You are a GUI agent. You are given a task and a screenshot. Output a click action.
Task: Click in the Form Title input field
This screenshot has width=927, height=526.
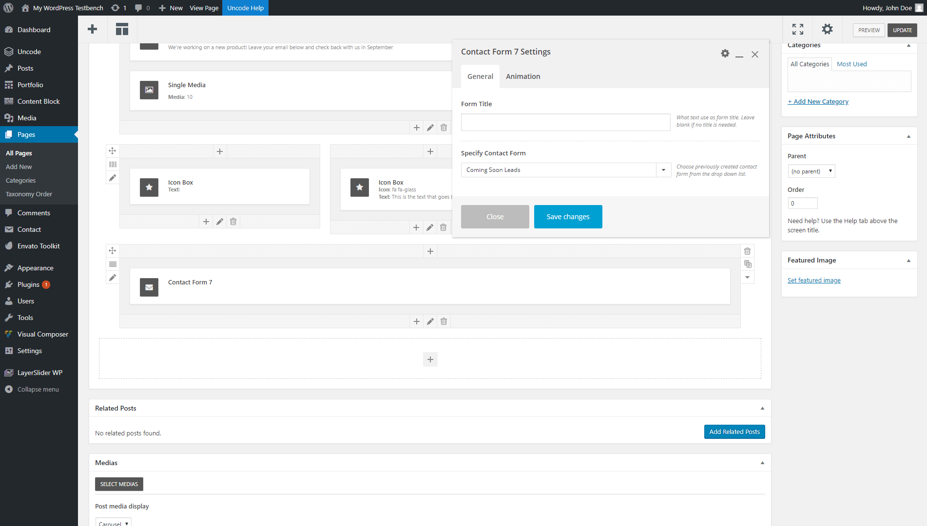click(565, 122)
